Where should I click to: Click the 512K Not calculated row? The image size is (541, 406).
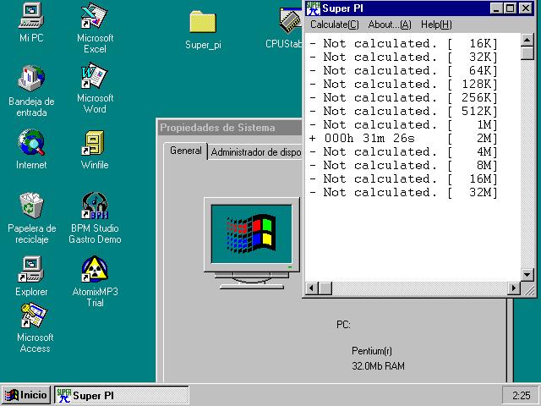(403, 111)
